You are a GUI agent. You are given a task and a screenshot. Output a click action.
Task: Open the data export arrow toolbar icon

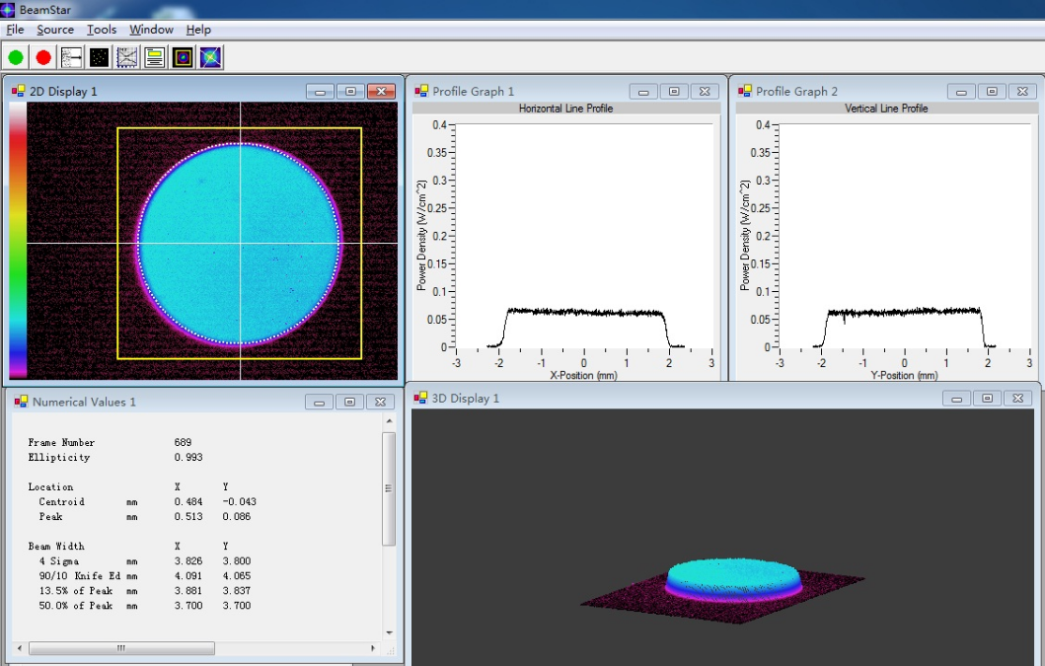[71, 58]
